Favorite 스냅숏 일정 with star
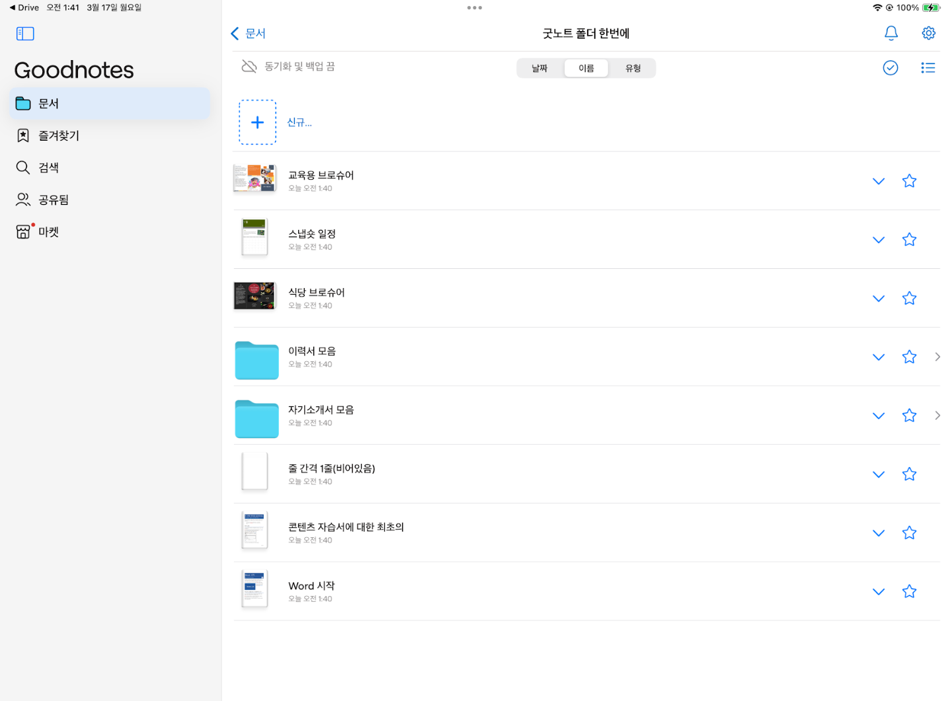The image size is (948, 701). 909,239
